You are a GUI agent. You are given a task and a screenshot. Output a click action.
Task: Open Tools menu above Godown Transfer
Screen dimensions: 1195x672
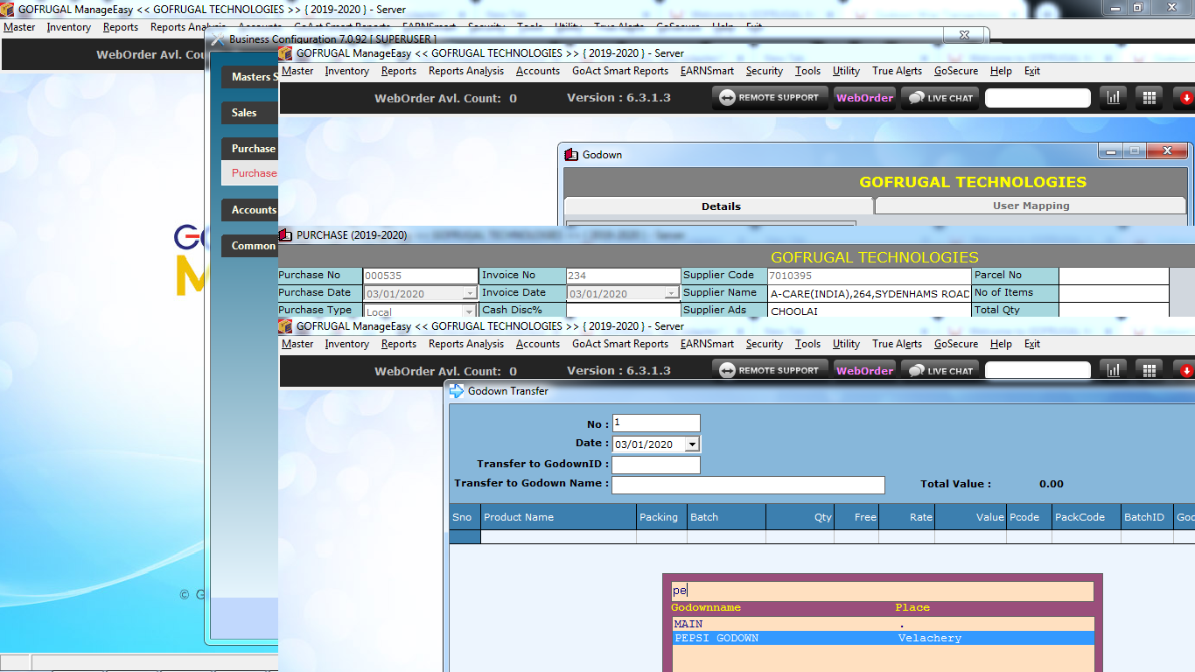[x=807, y=344]
